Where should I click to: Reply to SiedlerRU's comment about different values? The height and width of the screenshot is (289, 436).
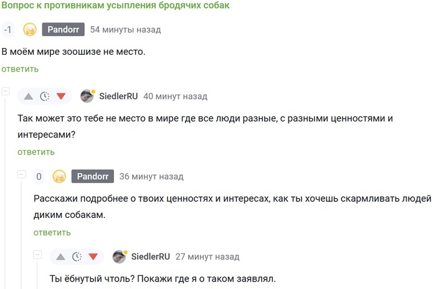36,151
